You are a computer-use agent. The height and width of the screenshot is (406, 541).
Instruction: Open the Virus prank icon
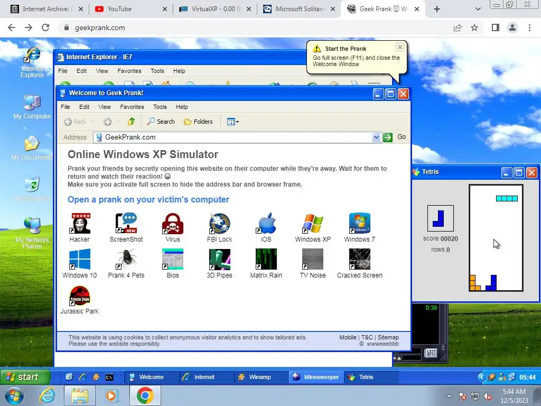173,224
